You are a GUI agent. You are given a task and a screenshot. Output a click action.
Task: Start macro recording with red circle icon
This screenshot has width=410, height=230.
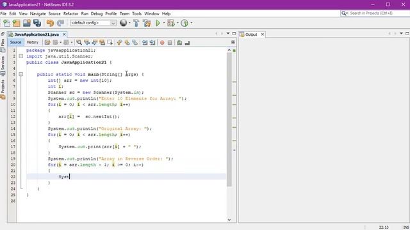point(162,43)
